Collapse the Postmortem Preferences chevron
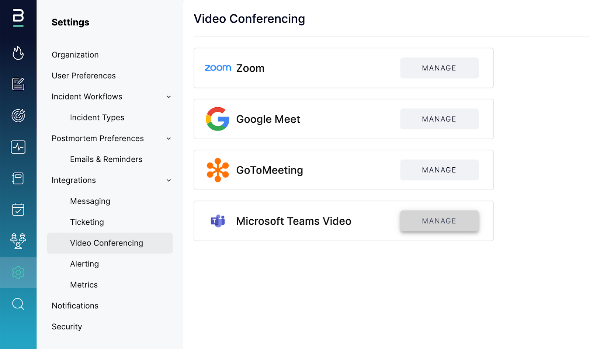The width and height of the screenshot is (590, 349). (x=169, y=139)
